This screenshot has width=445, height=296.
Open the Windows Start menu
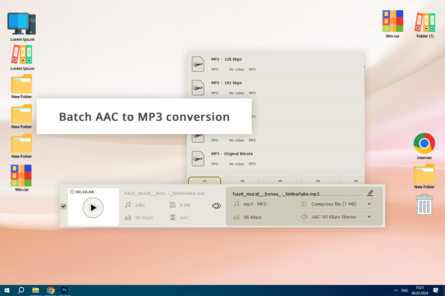click(x=7, y=290)
